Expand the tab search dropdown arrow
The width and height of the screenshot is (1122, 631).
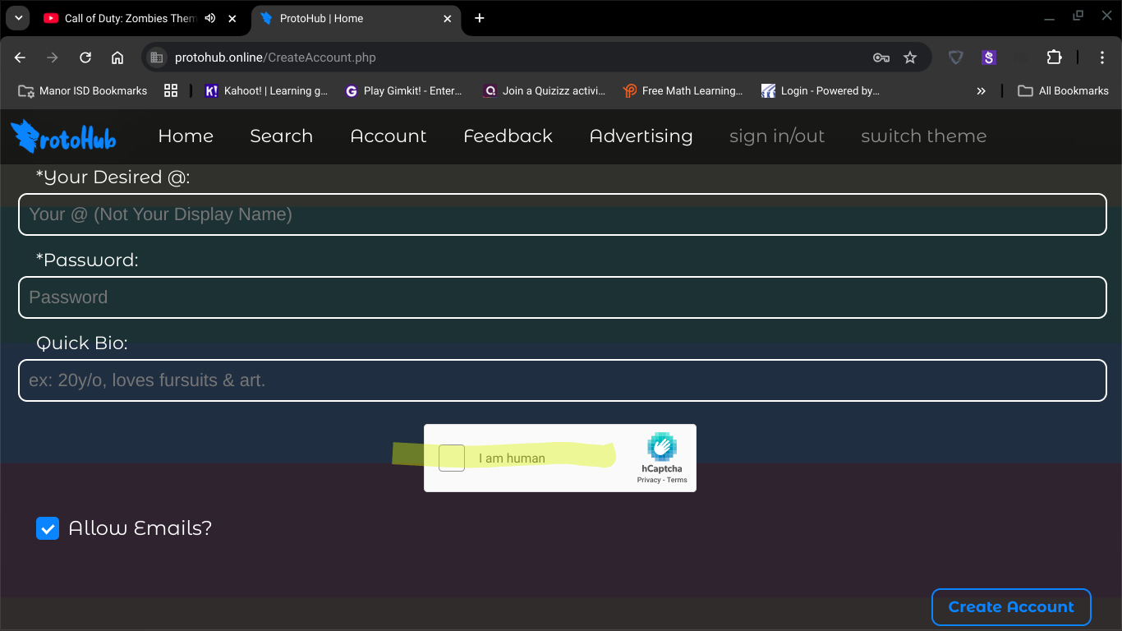[x=18, y=18]
